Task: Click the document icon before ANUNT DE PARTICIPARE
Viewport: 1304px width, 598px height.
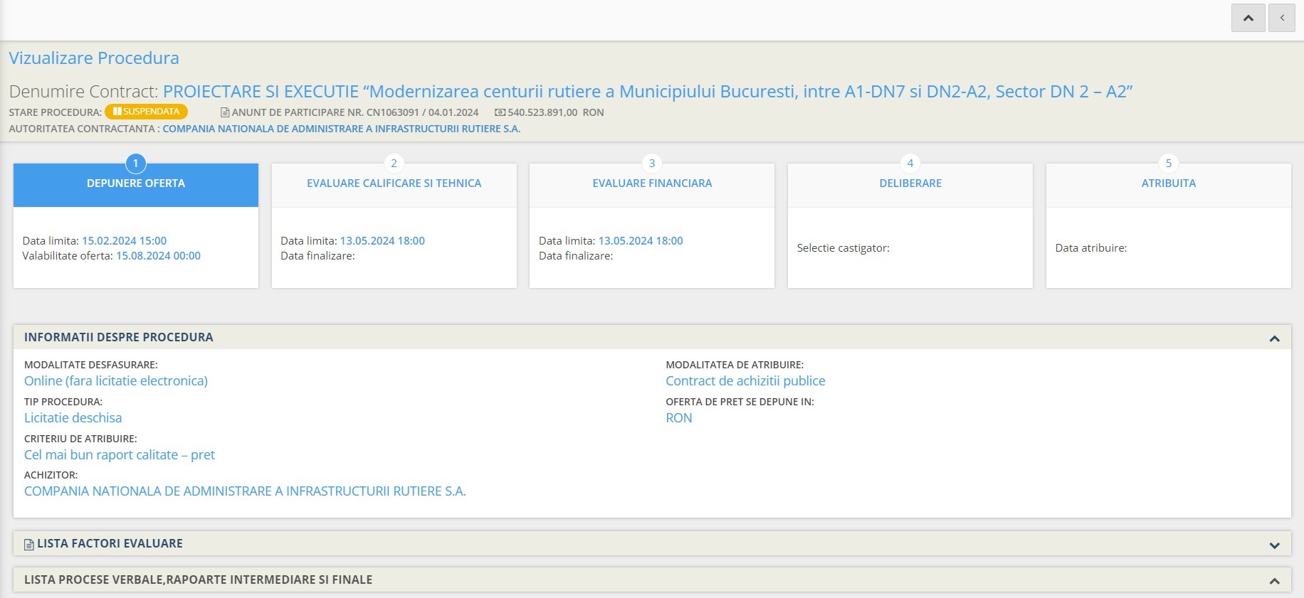Action: point(225,112)
